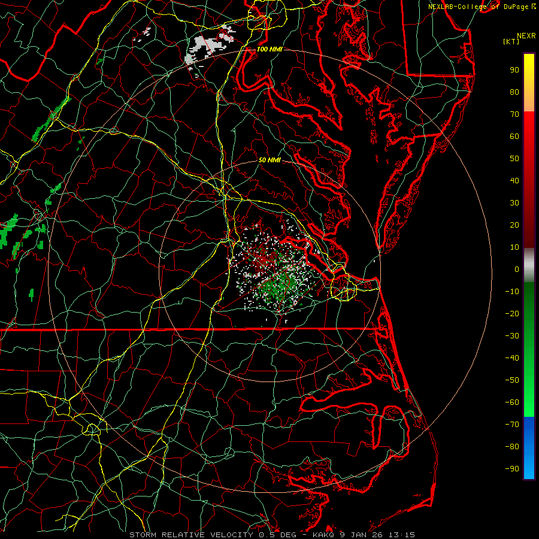
Task: Pick the yellow segment of the color bar
Action: pos(529,83)
